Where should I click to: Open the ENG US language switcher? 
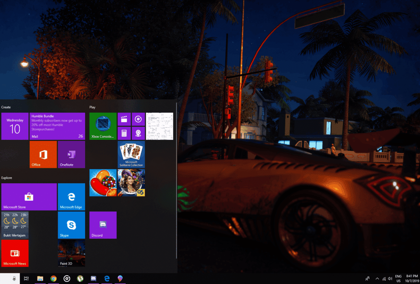point(398,279)
